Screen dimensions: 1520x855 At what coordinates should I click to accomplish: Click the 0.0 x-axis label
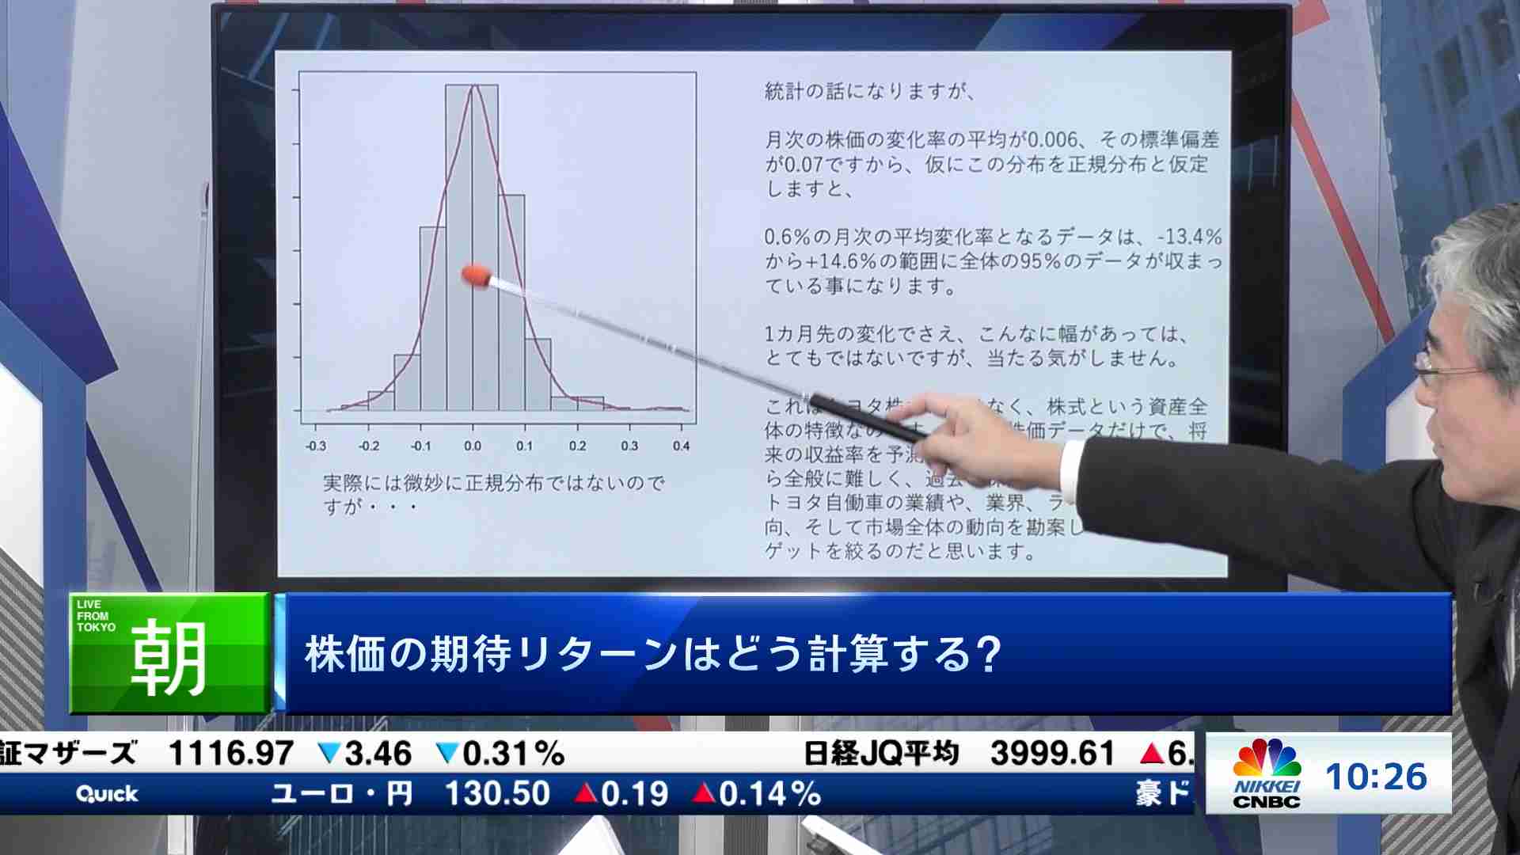473,446
